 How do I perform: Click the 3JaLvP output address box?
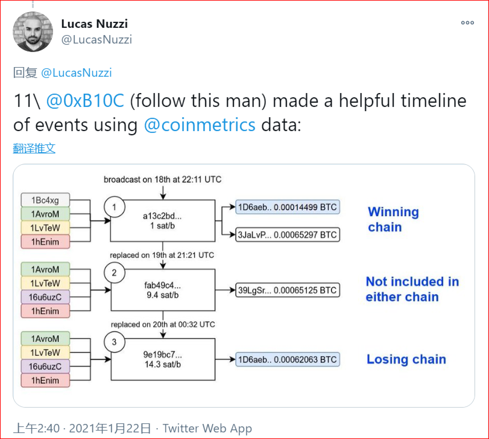coord(288,234)
